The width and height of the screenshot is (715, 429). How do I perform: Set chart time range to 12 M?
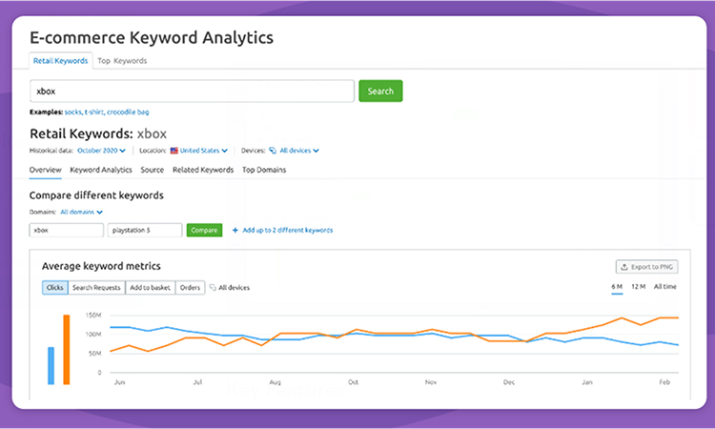639,287
